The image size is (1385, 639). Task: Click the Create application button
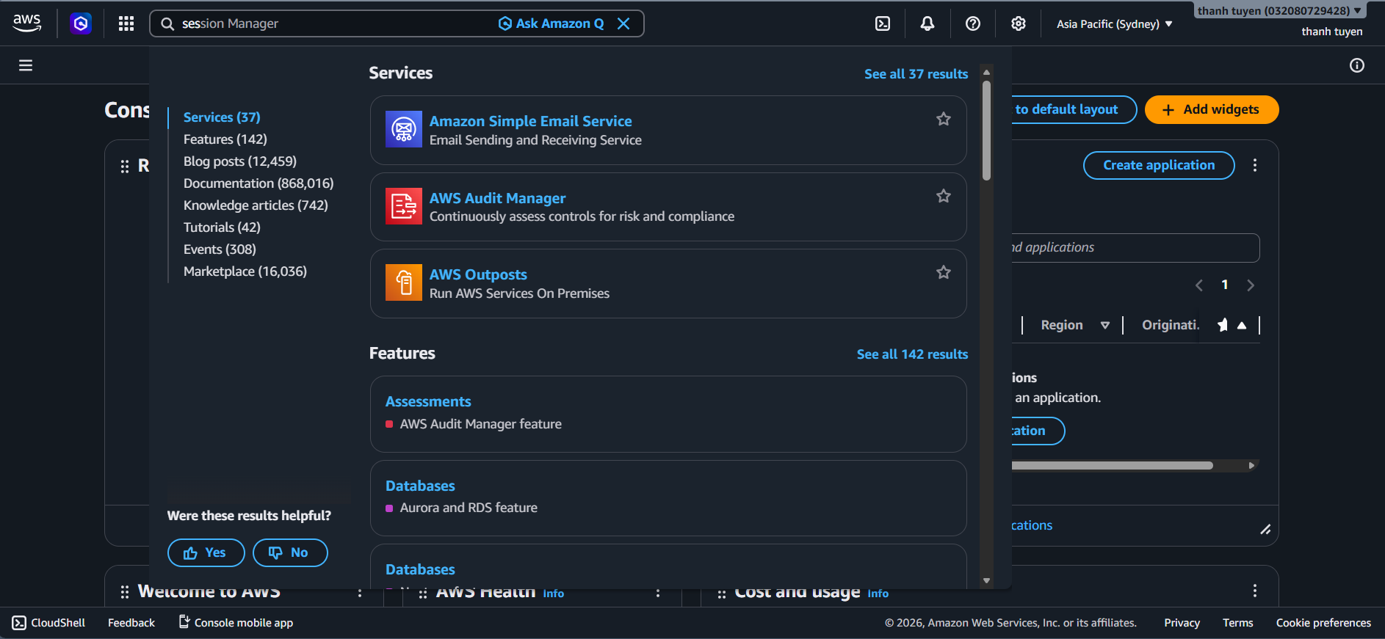point(1159,165)
